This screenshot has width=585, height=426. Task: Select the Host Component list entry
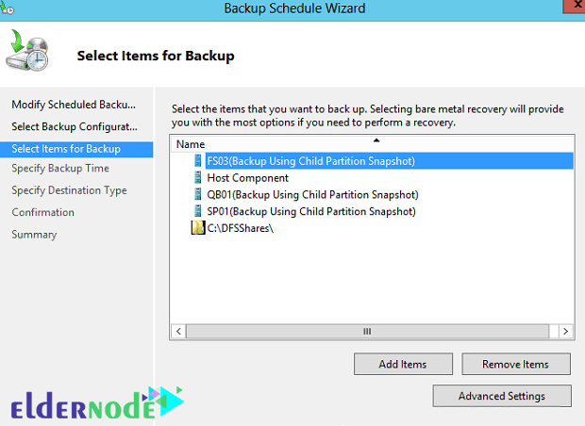248,178
